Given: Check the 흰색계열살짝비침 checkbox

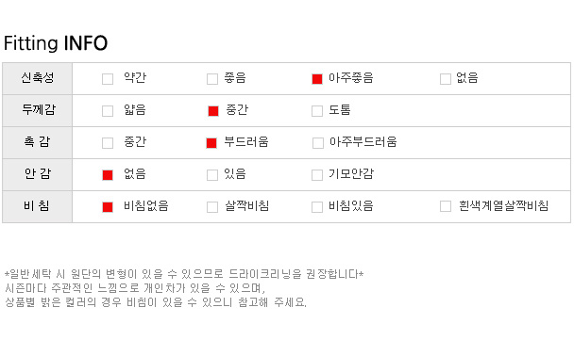Looking at the screenshot, I should click(446, 206).
